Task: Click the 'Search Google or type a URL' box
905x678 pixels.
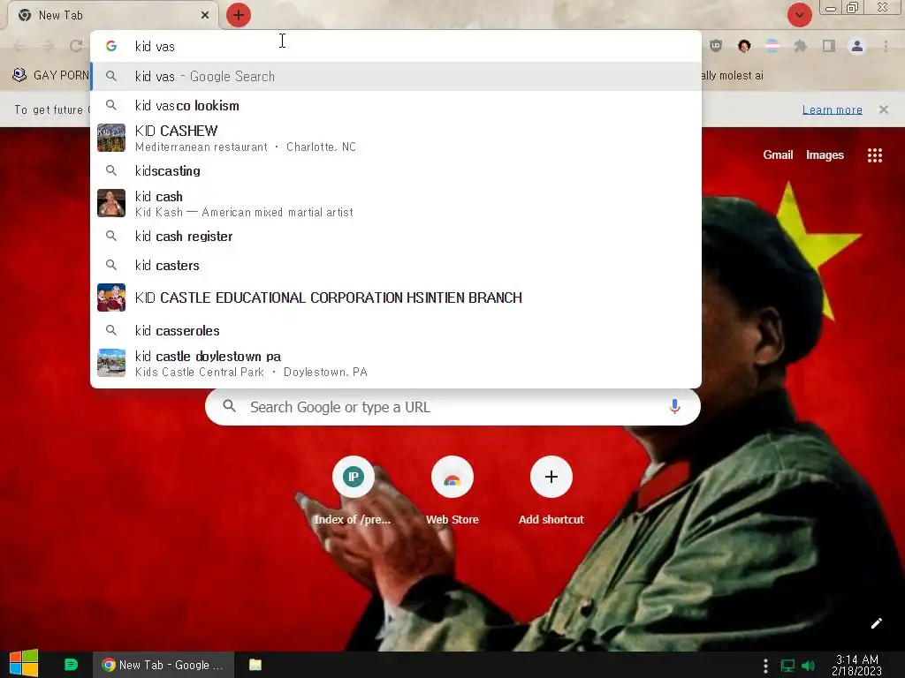Action: (x=452, y=407)
